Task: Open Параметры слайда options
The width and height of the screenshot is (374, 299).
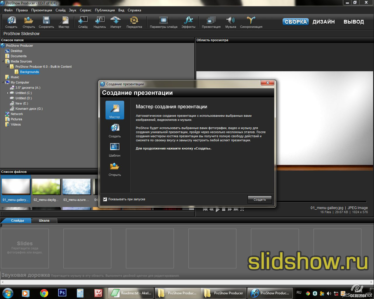Action: [164, 22]
